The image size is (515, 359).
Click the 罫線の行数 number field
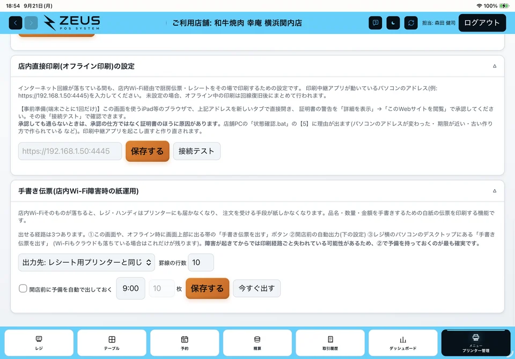[201, 263]
